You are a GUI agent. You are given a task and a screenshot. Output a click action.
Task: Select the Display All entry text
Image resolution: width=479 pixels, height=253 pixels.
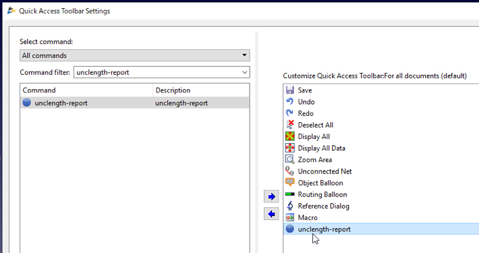314,136
